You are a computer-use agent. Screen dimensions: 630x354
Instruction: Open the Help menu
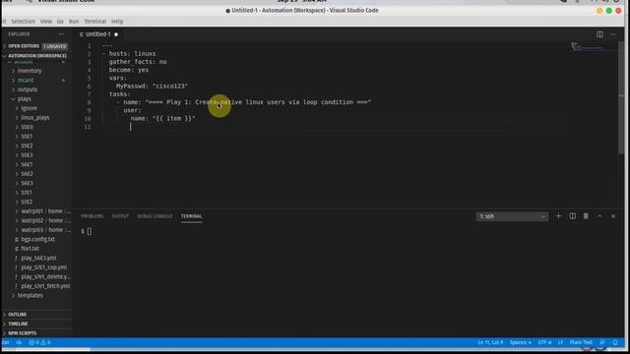pyautogui.click(x=117, y=22)
